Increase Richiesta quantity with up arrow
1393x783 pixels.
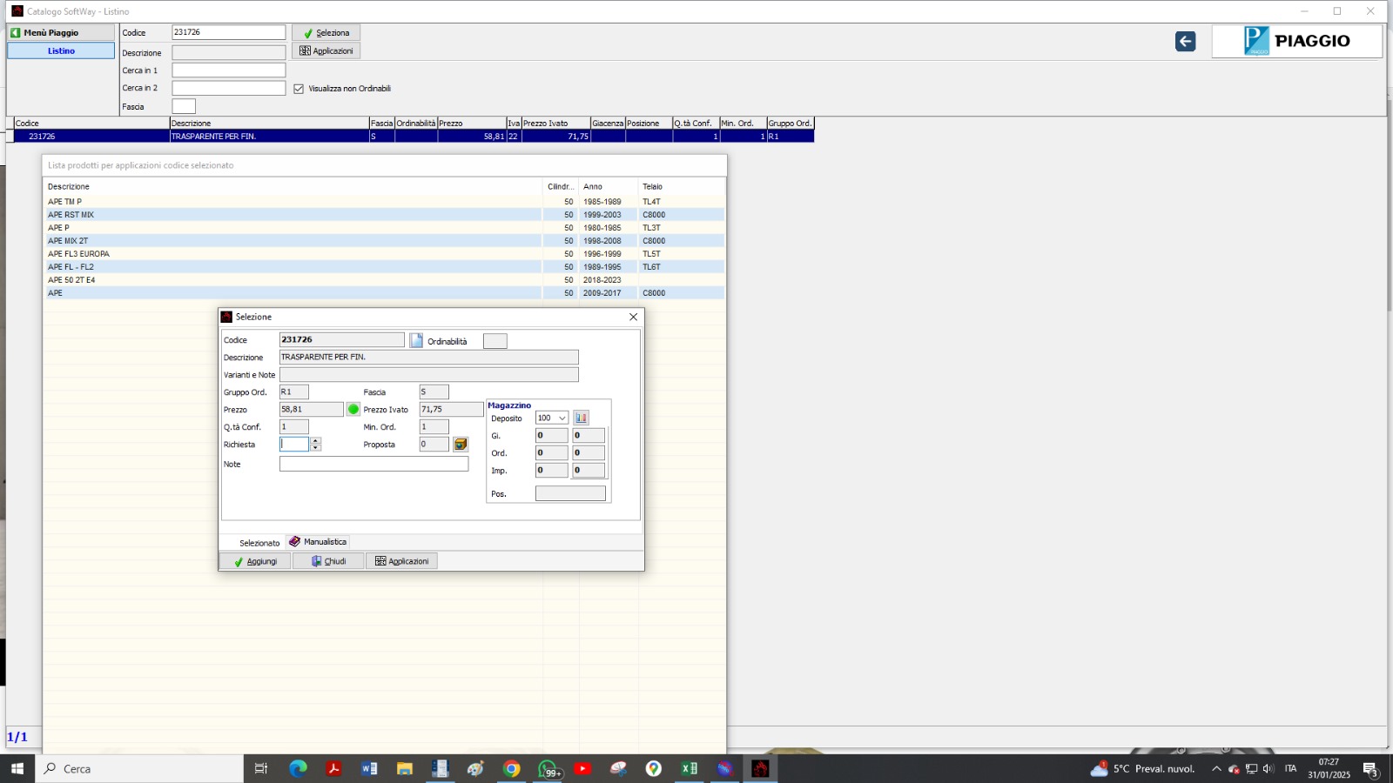point(315,441)
